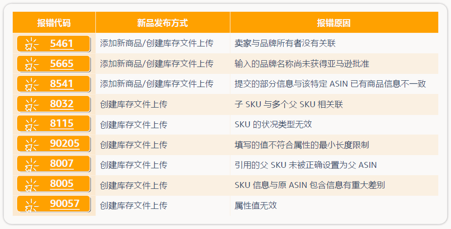
Task: Click the cursor icon beside 8115
Action: coord(31,125)
